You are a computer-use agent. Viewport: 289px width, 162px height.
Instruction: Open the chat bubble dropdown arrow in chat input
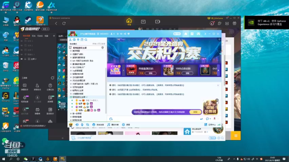coord(210,119)
